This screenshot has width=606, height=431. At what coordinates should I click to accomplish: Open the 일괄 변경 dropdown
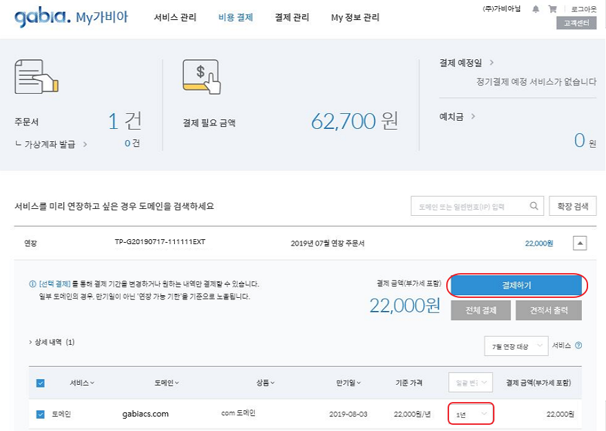tap(470, 383)
